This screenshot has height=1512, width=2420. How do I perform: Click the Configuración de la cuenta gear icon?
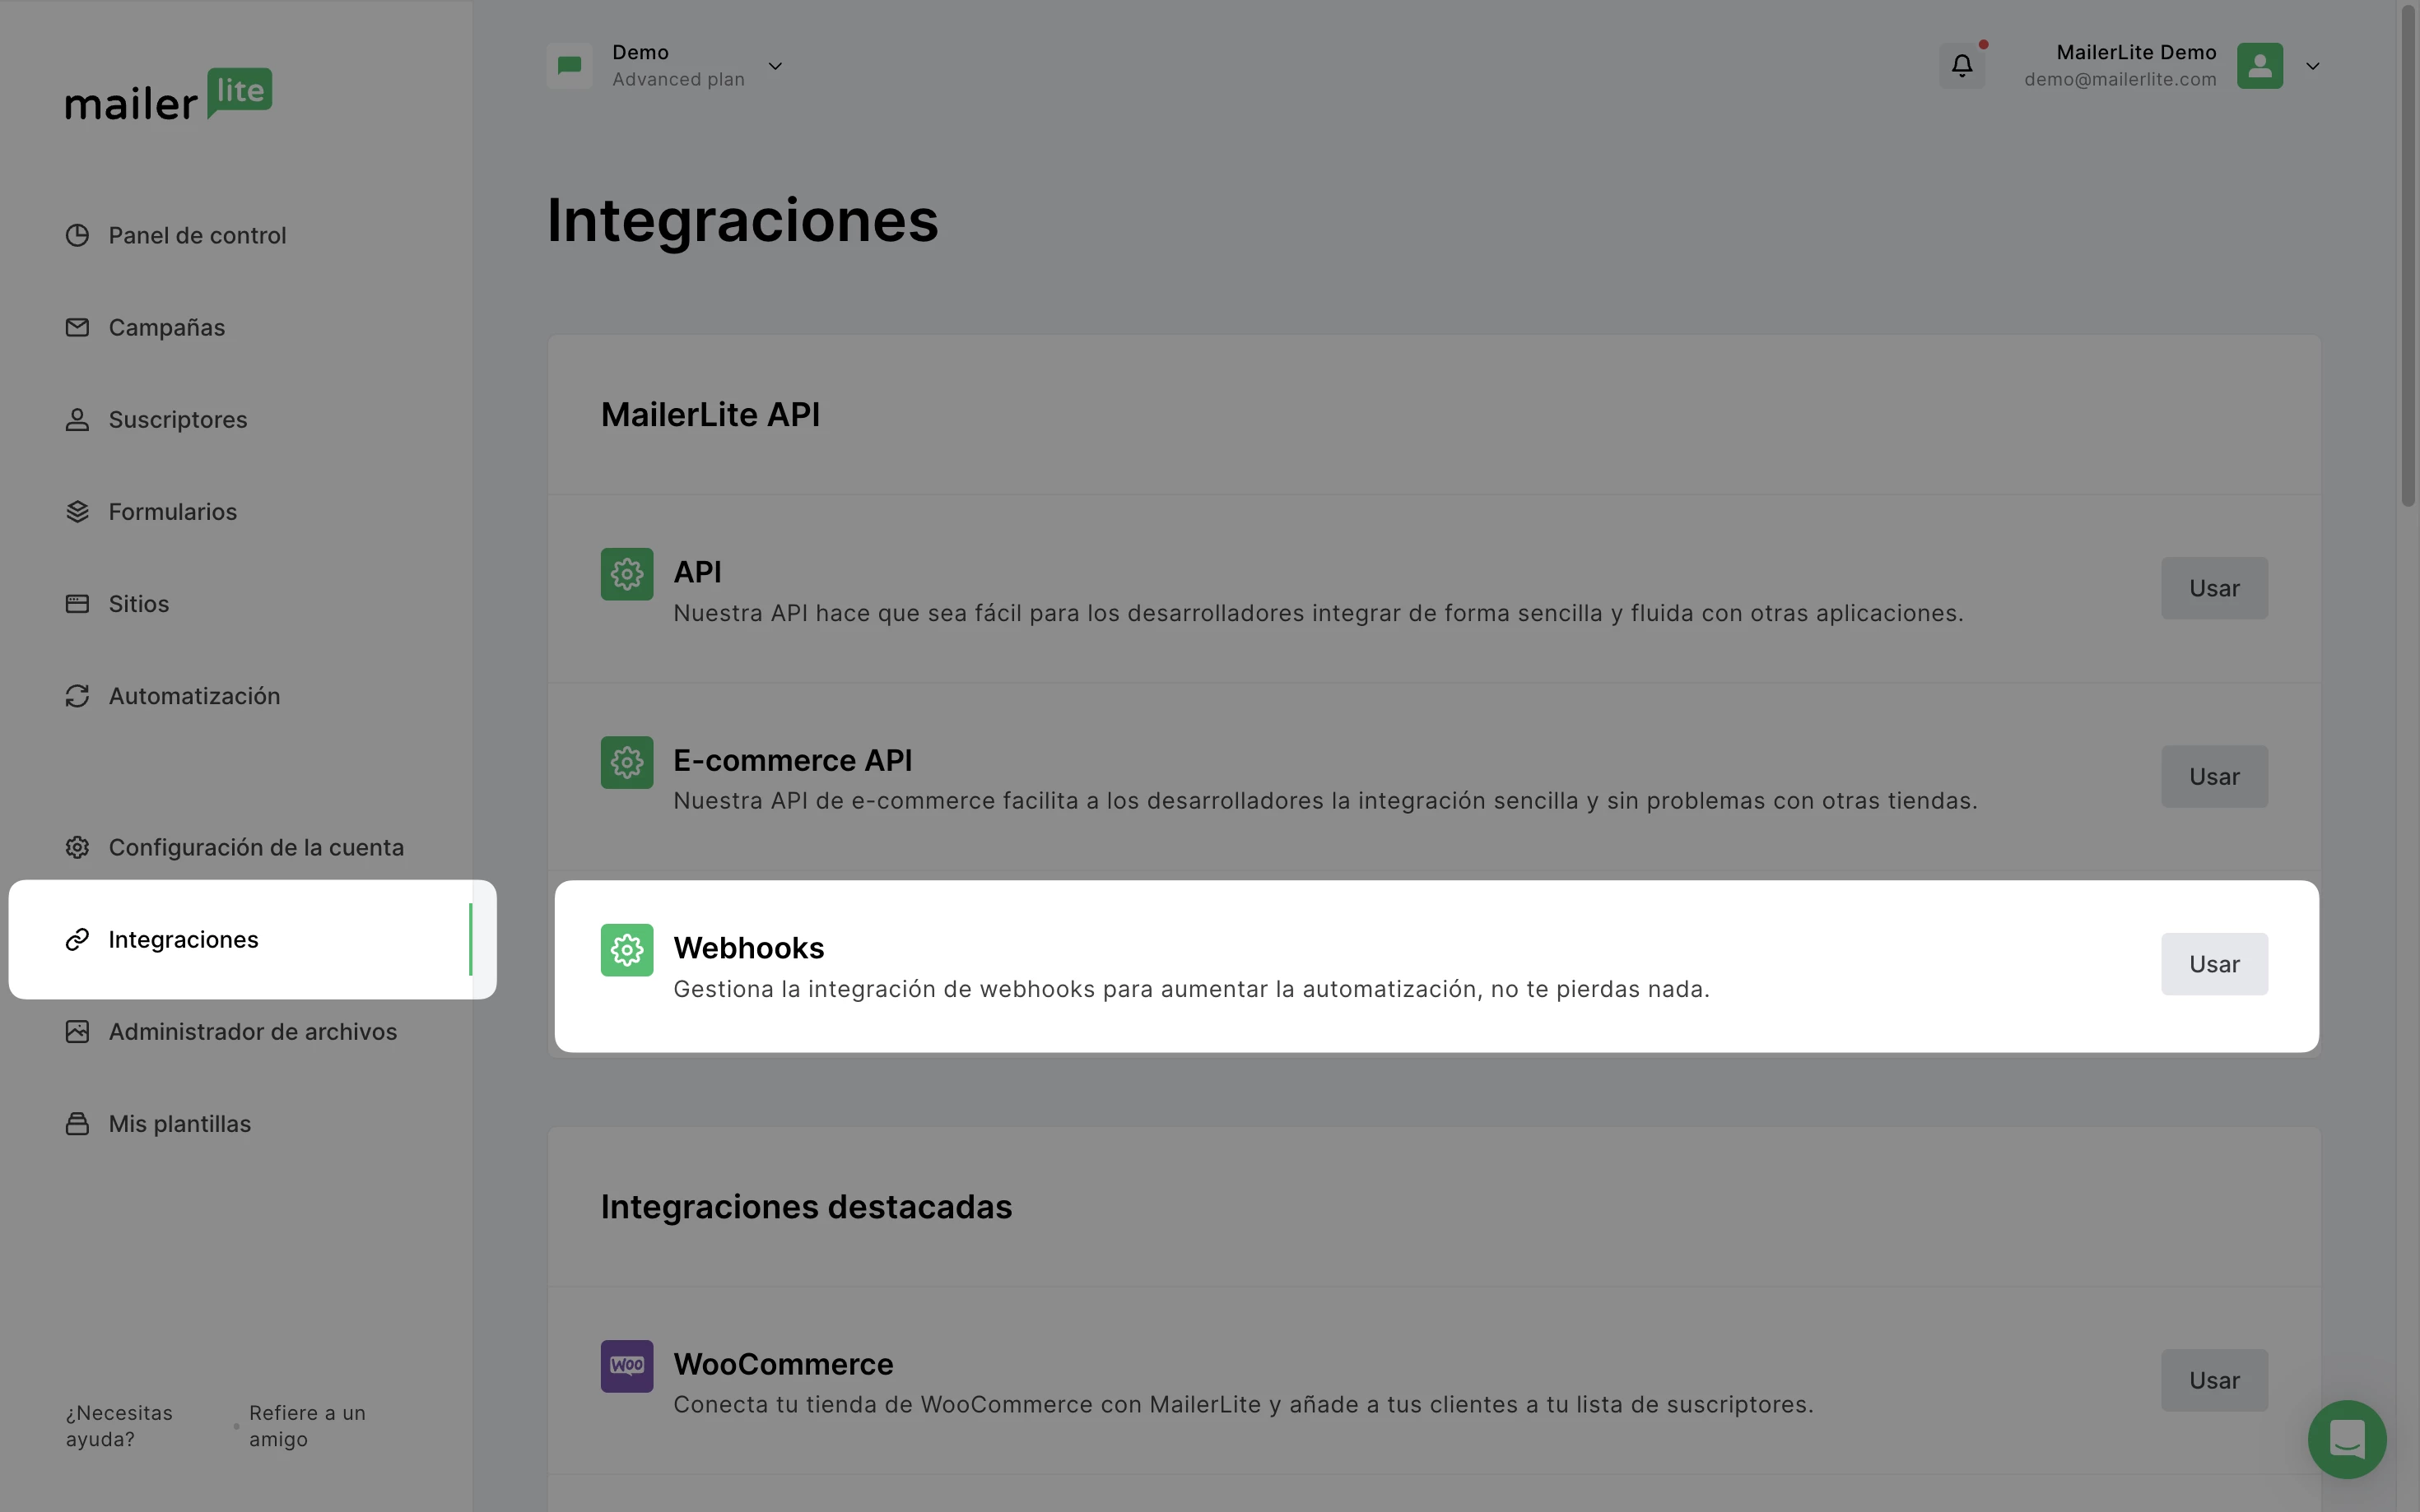click(77, 847)
